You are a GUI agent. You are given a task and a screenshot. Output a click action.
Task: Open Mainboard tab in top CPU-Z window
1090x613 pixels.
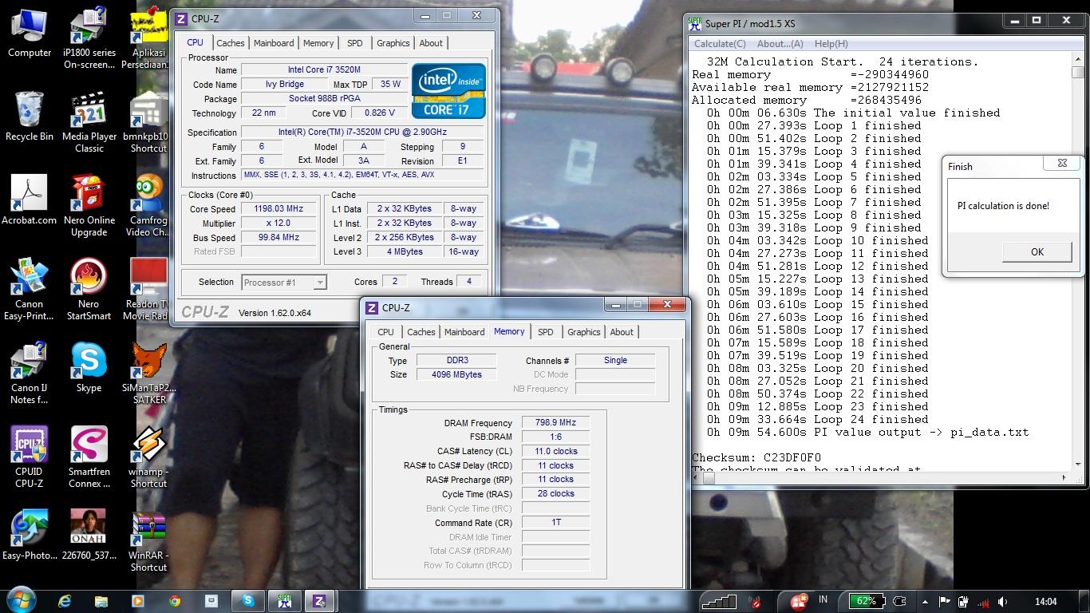tap(274, 43)
